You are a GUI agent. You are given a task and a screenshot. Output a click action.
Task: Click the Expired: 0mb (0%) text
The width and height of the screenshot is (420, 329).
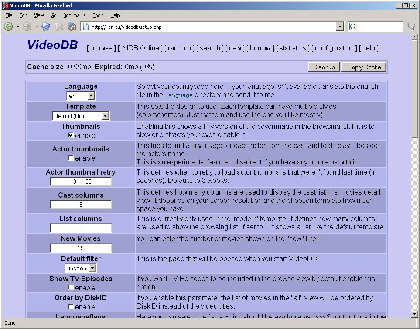[125, 67]
